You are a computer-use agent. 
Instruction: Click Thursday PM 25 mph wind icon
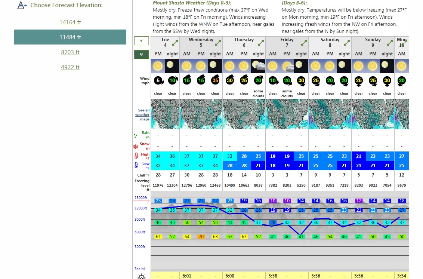click(x=244, y=80)
